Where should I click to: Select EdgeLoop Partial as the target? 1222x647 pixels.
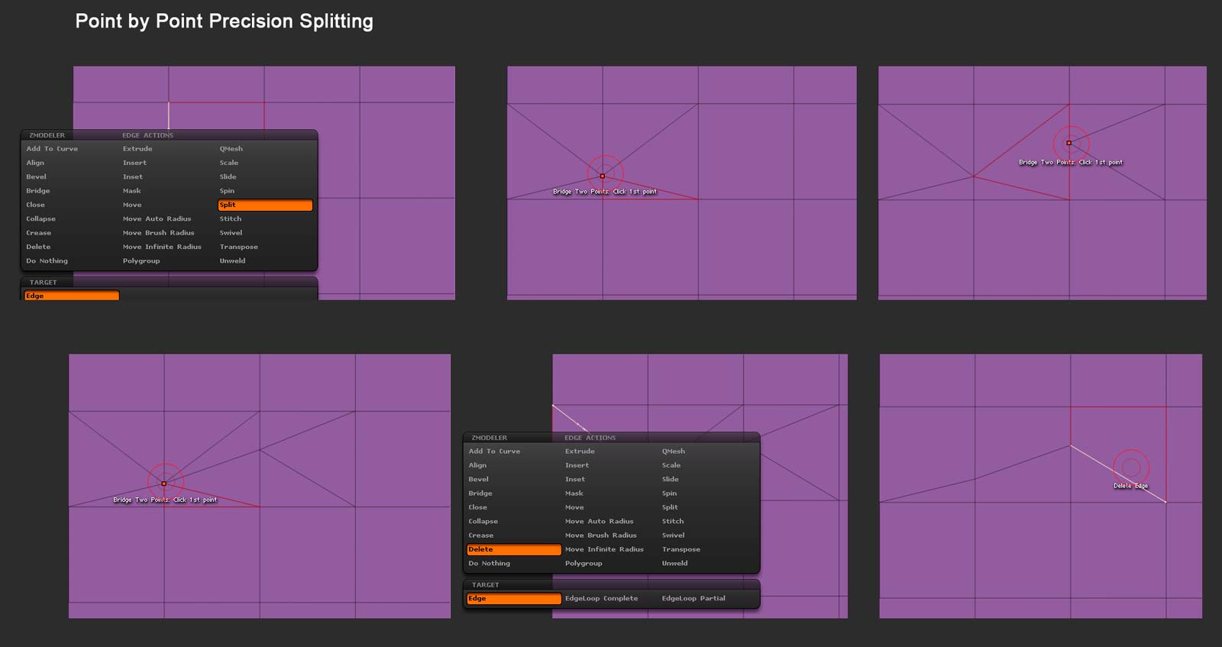click(693, 598)
